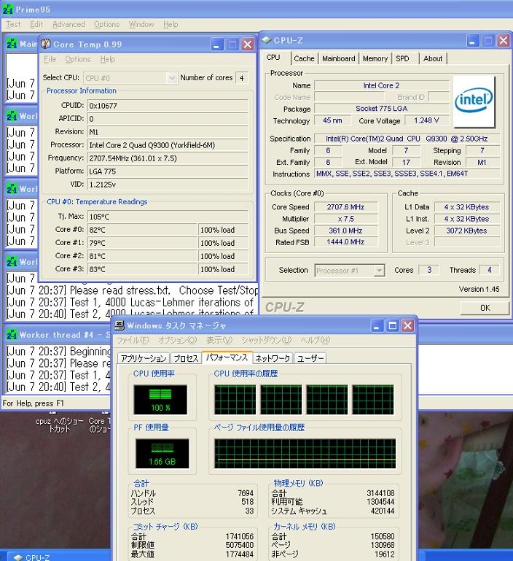Viewport: 513px width, 561px height.
Task: Minimize the Windows Task Manager window
Action: [376, 325]
